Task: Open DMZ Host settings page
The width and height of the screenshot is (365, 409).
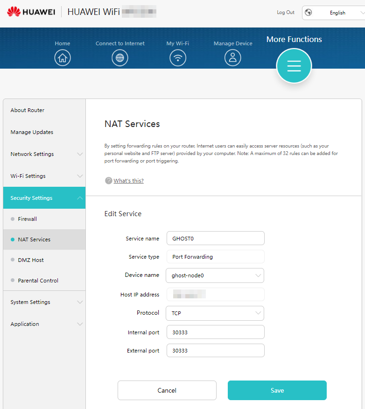Action: point(31,260)
